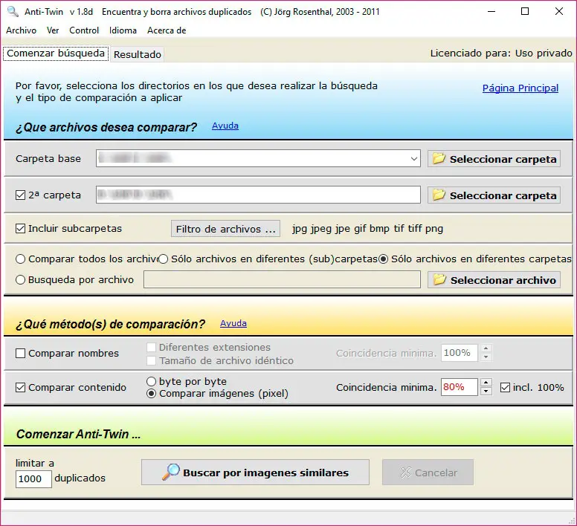
Task: Click the Busqueda por archivo path field
Action: (282, 280)
